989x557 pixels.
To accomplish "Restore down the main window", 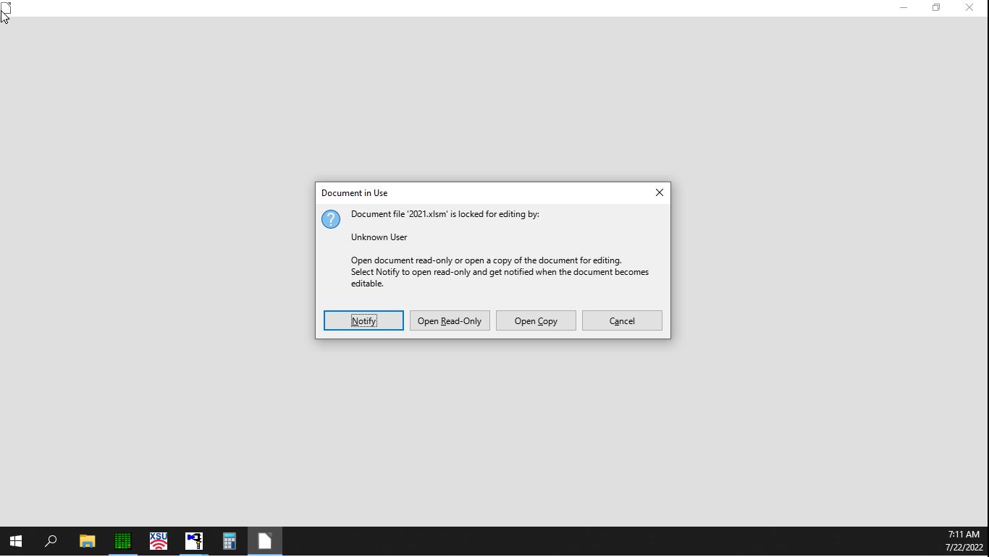I will pos(936,7).
